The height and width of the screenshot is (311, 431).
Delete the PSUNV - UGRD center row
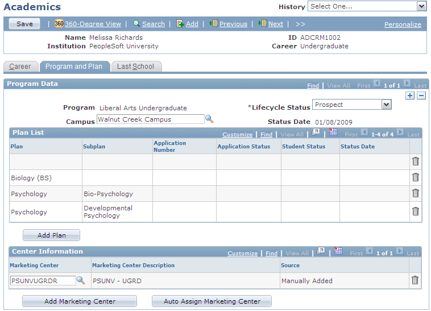(x=415, y=280)
